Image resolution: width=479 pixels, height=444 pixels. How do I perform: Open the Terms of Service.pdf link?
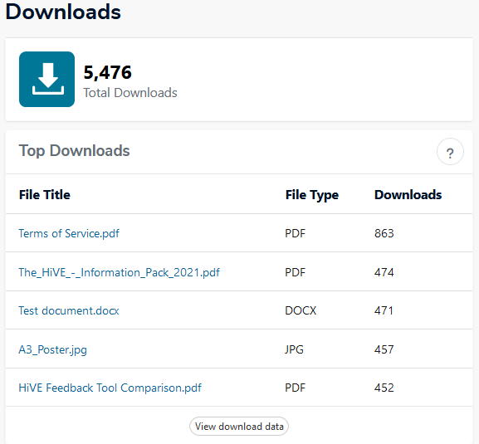tap(69, 233)
